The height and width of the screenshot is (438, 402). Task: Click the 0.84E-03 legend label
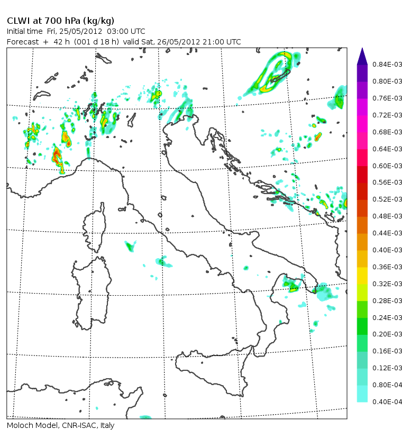pos(387,65)
